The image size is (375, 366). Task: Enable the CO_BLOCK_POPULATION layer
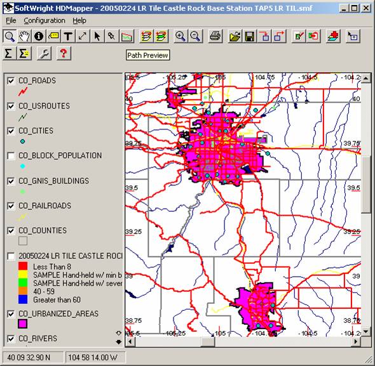11,155
